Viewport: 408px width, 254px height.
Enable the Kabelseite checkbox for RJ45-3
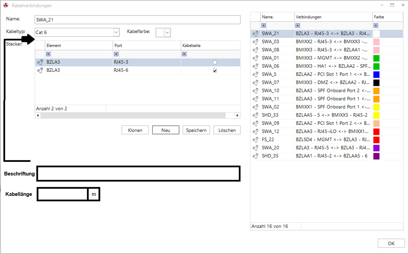point(215,62)
